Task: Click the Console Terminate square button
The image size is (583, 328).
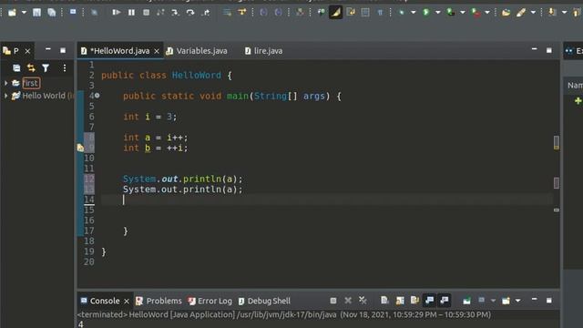Action: click(333, 301)
